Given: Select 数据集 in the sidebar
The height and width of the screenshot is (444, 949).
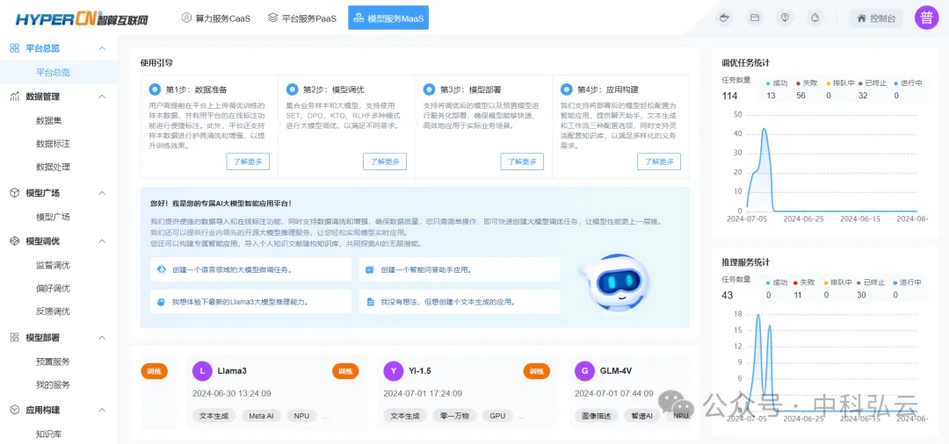Looking at the screenshot, I should pyautogui.click(x=53, y=120).
